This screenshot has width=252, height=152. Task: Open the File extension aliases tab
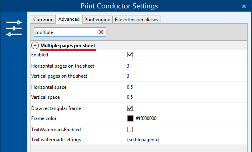[x=136, y=20]
